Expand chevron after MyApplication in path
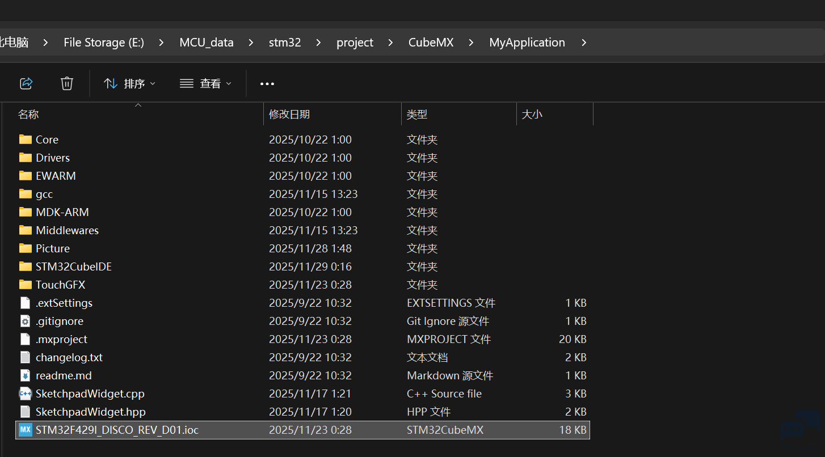This screenshot has width=825, height=457. pyautogui.click(x=584, y=43)
